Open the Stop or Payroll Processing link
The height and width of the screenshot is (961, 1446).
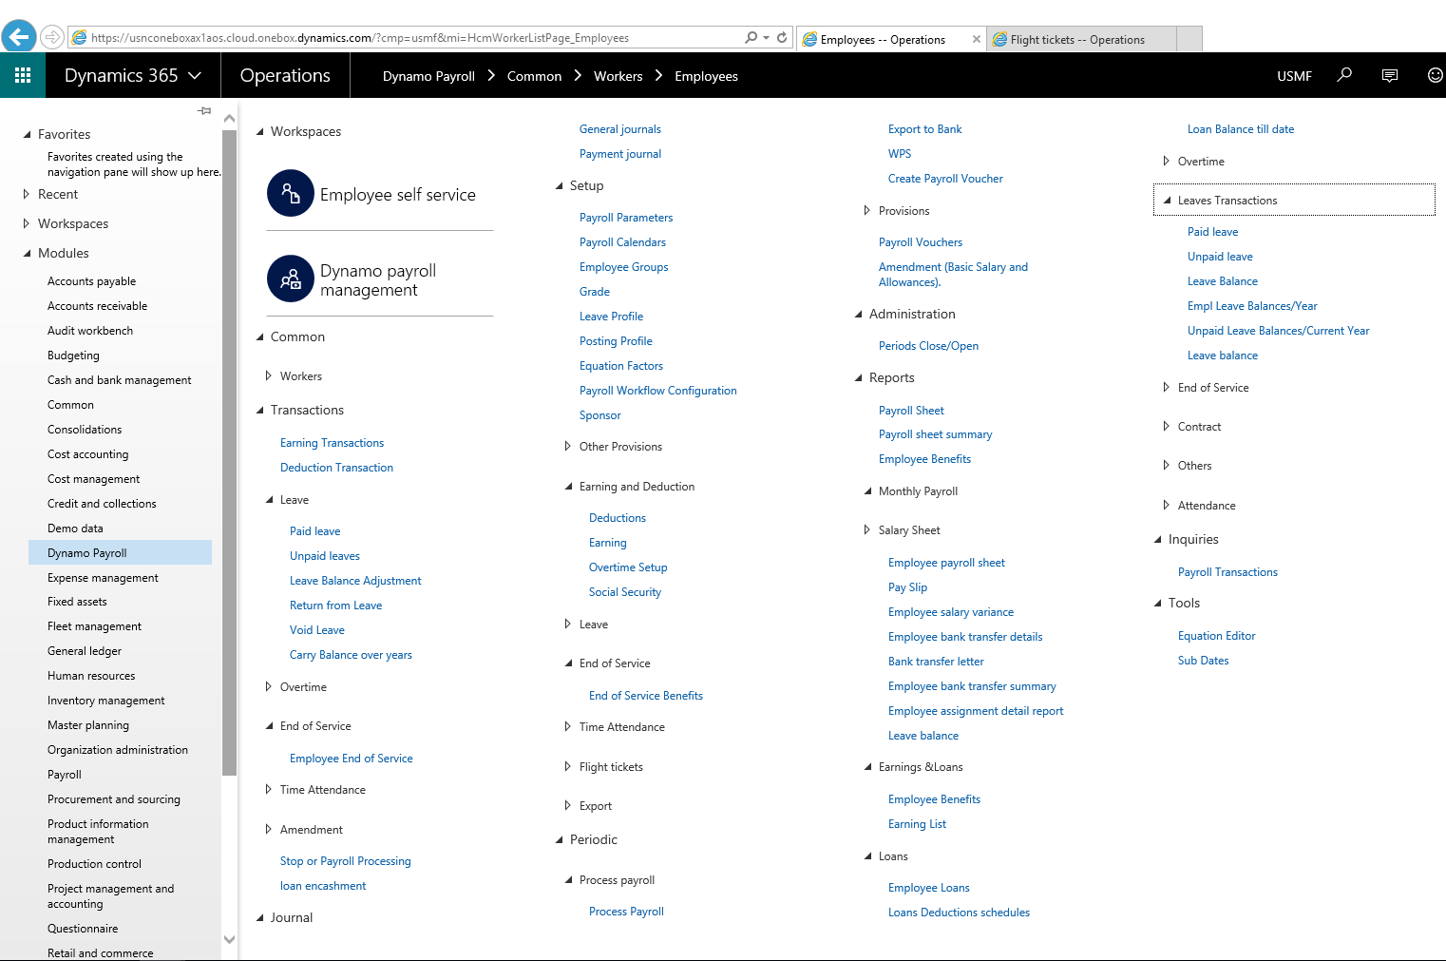pos(345,861)
